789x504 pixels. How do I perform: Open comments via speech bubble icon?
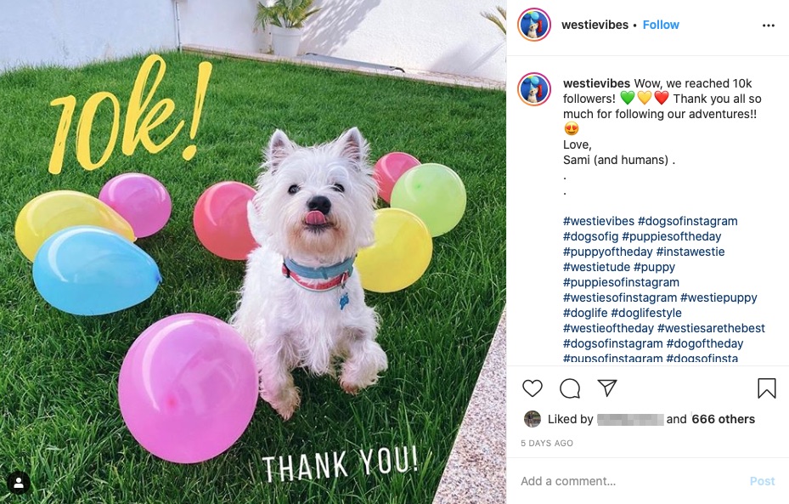point(570,388)
